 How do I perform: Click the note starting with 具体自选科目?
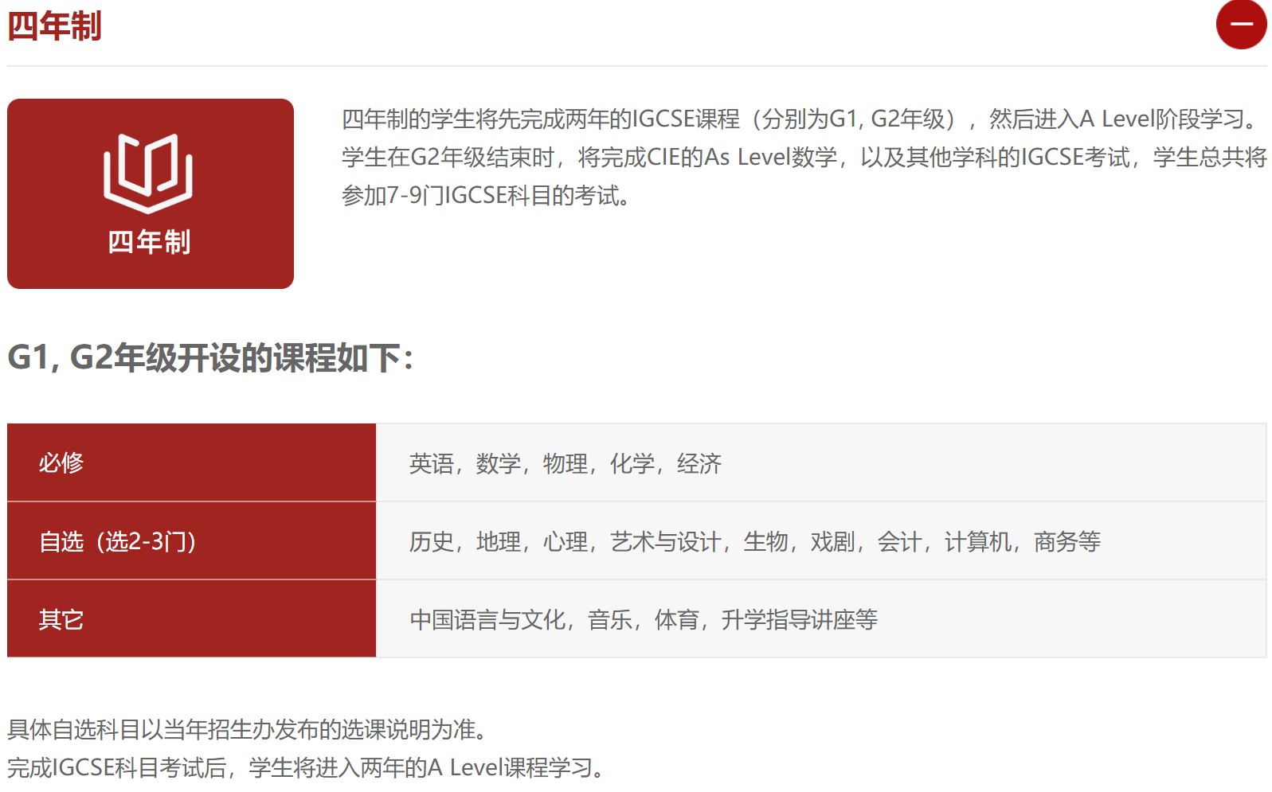247,729
